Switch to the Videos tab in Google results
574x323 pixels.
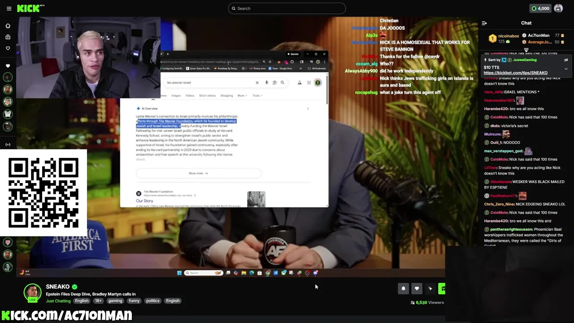(190, 96)
